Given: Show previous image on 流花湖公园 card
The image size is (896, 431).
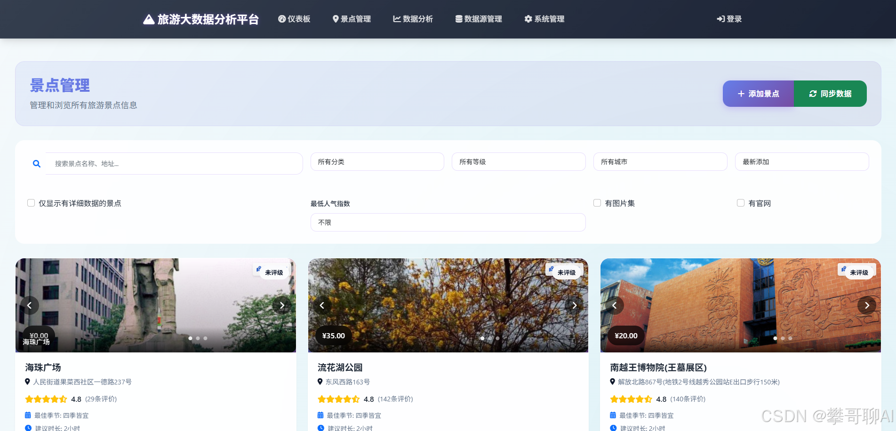Looking at the screenshot, I should 322,305.
